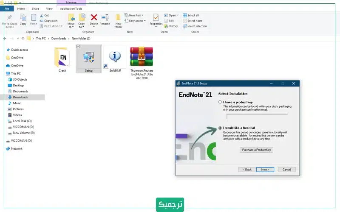This screenshot has width=340, height=212.
Task: Click the Properties ribbon icon
Action: [156, 17]
